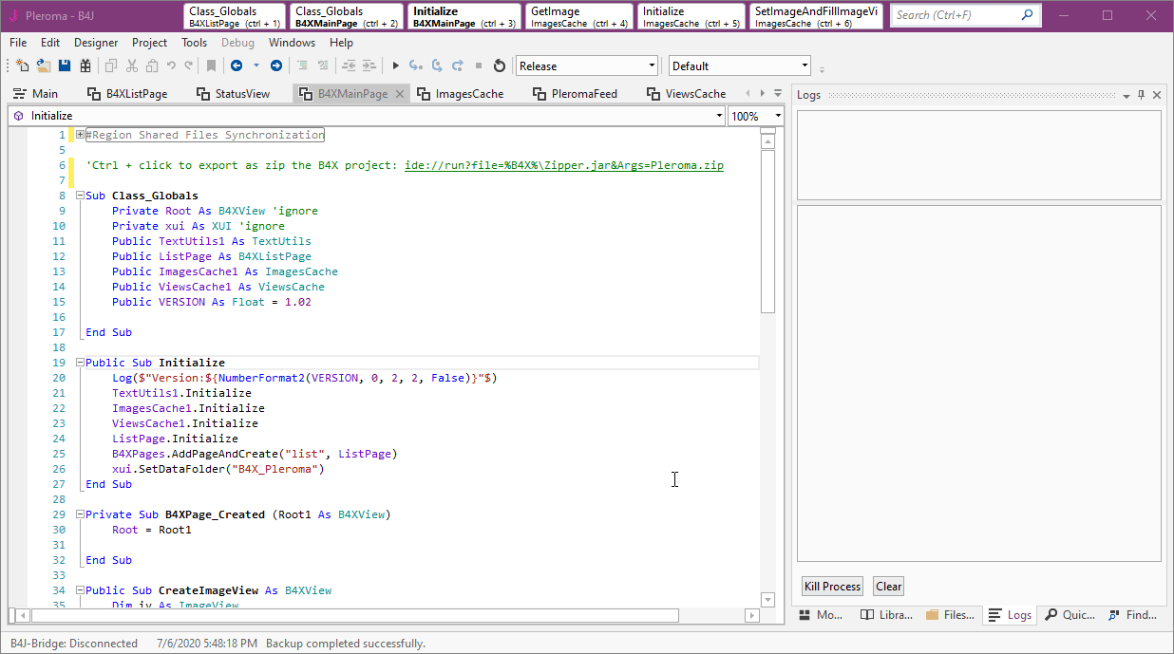
Task: Close the B4XMainPage tab
Action: click(400, 94)
